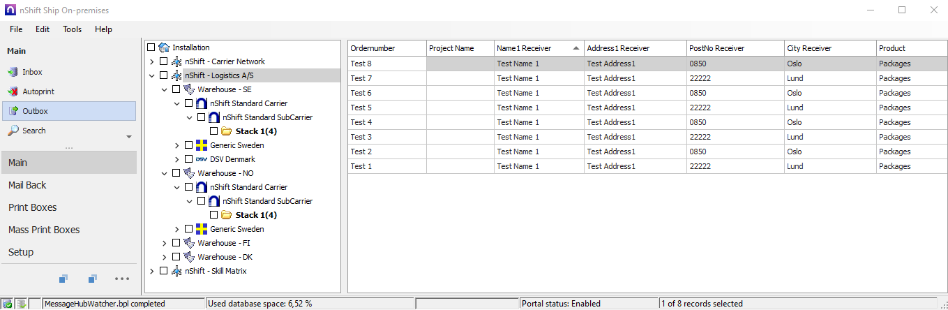Screen dimensions: 948x310
Task: Collapse the Warehouse - NO tree node
Action: pyautogui.click(x=164, y=173)
